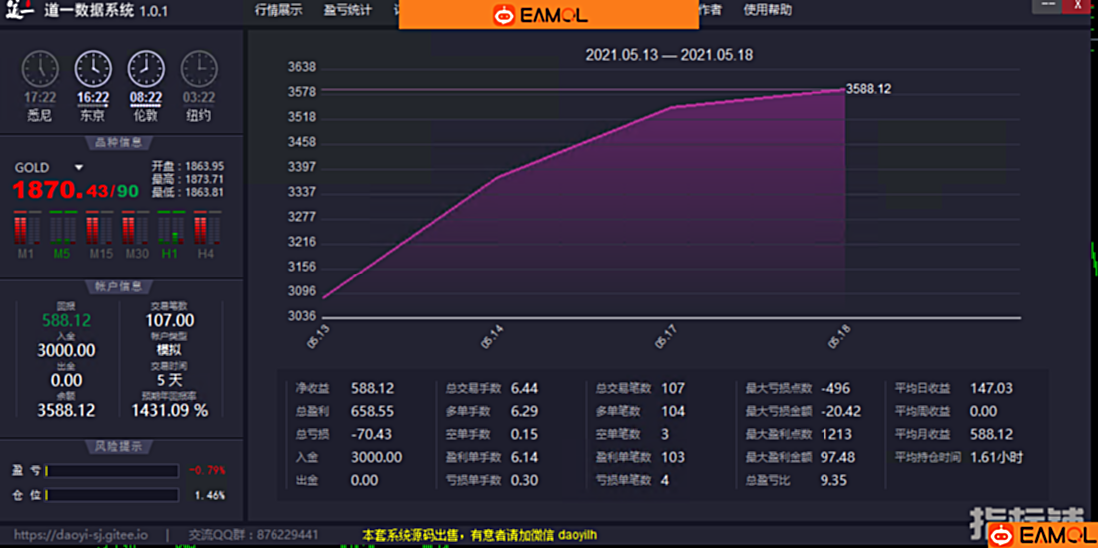This screenshot has width=1098, height=548.
Task: Select the M5 timeframe signal bars
Action: (x=62, y=229)
